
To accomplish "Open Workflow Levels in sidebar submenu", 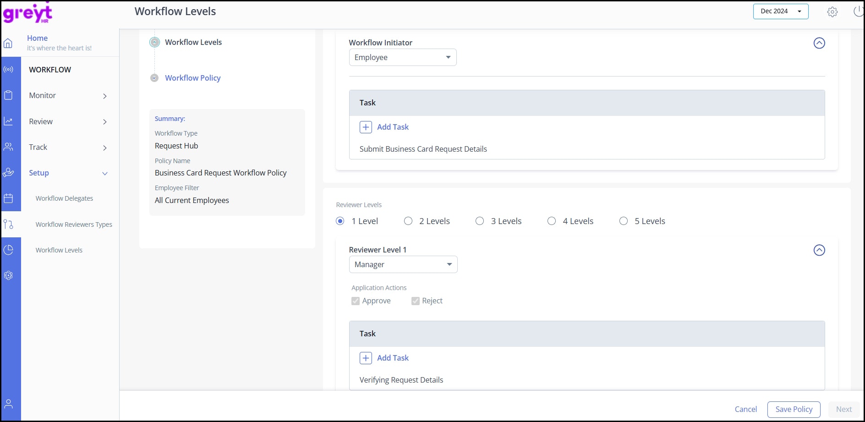I will [x=59, y=250].
